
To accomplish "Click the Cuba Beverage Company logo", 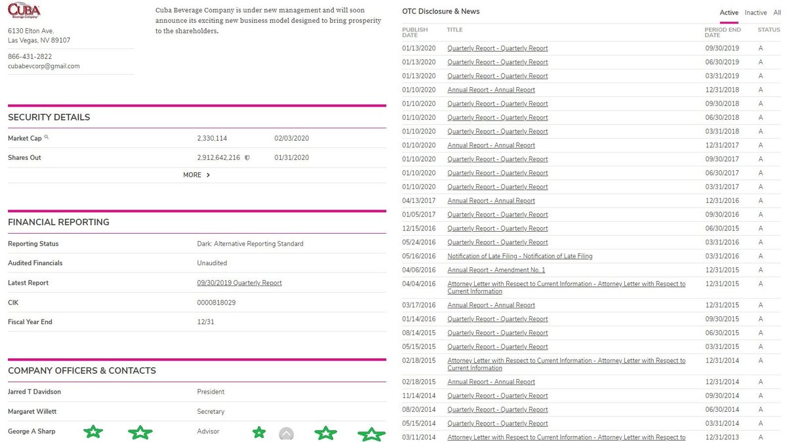I will (x=24, y=10).
